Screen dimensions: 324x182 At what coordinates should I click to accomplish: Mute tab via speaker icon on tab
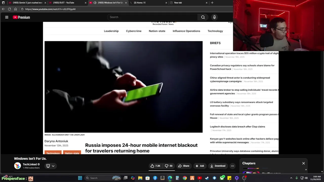pos(95,3)
